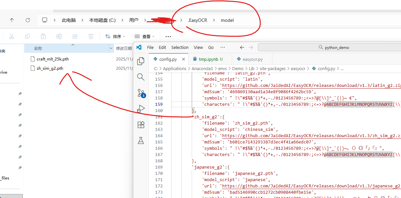The image size is (401, 198).
Task: Open the 名称 column header dropdown arrow
Action: click(111, 48)
